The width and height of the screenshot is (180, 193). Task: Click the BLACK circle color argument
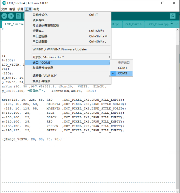51,117
